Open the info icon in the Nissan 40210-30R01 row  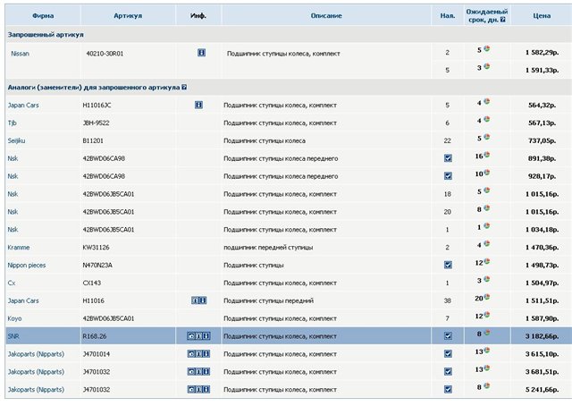201,53
